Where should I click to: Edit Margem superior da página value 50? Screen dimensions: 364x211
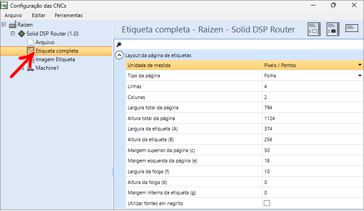coord(312,150)
